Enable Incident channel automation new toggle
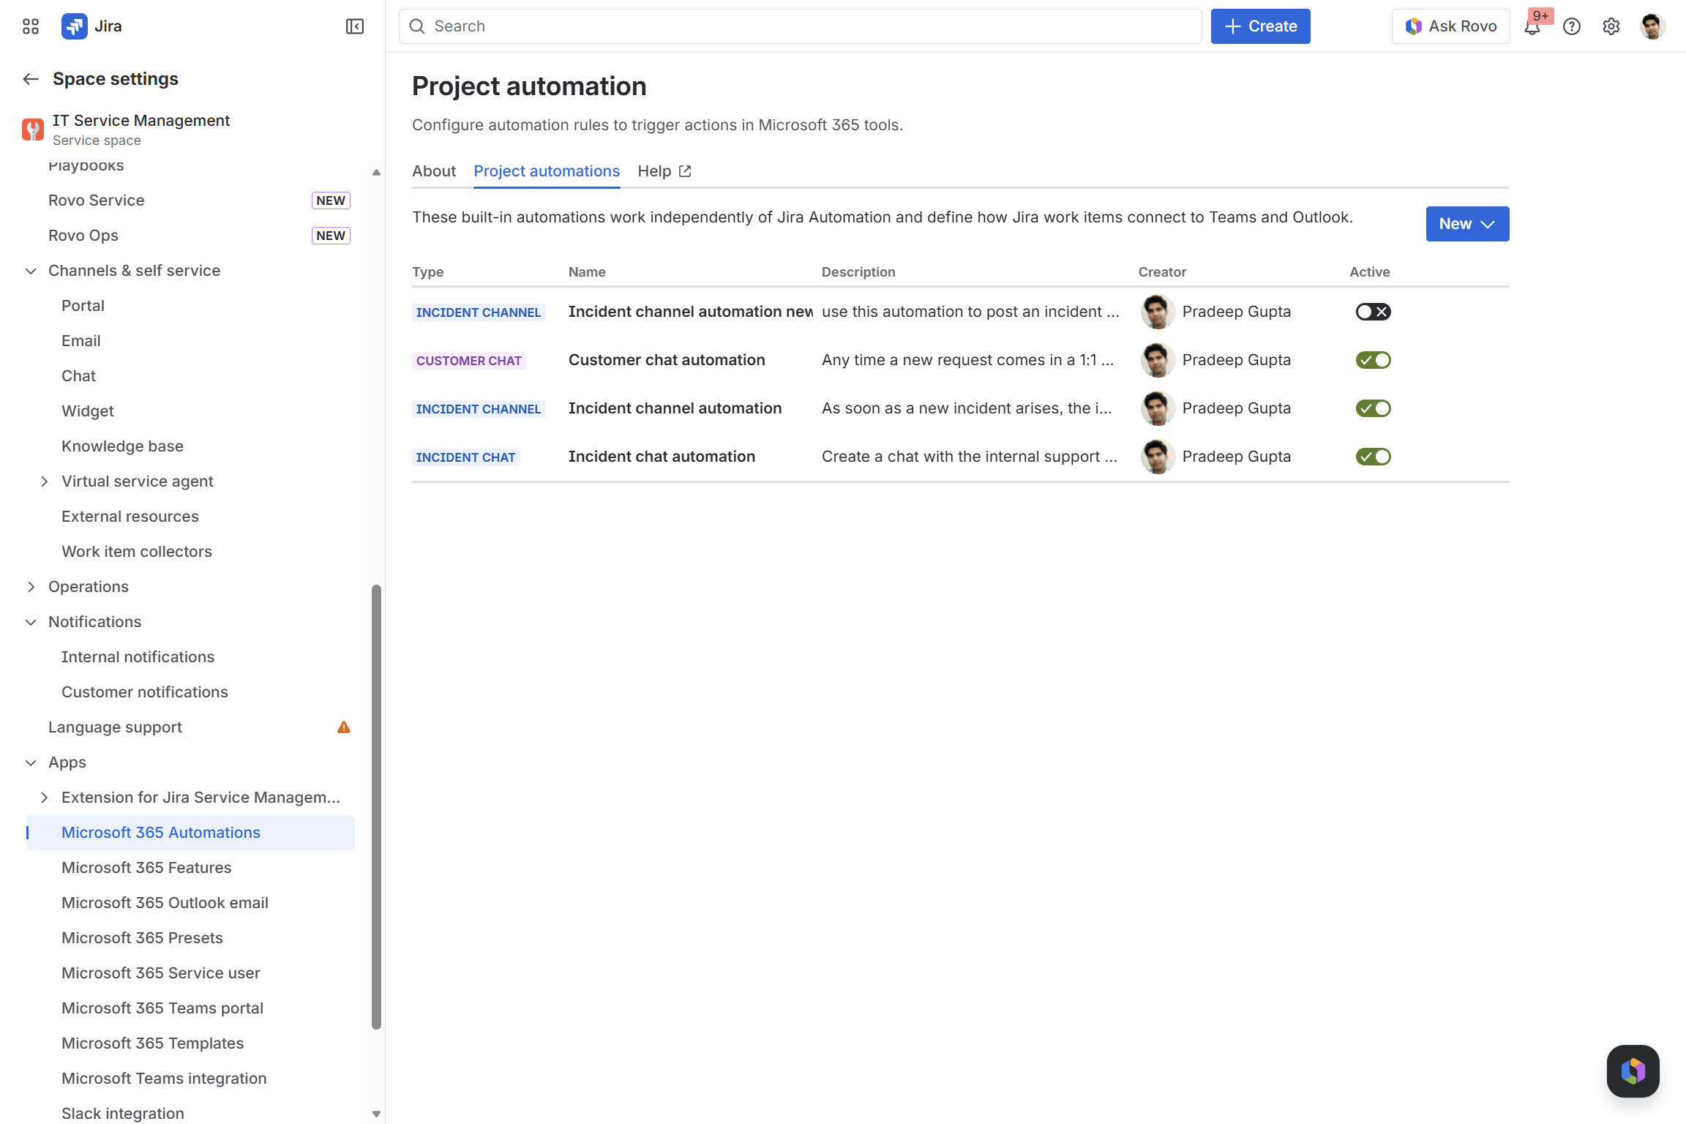The width and height of the screenshot is (1686, 1124). [1373, 312]
